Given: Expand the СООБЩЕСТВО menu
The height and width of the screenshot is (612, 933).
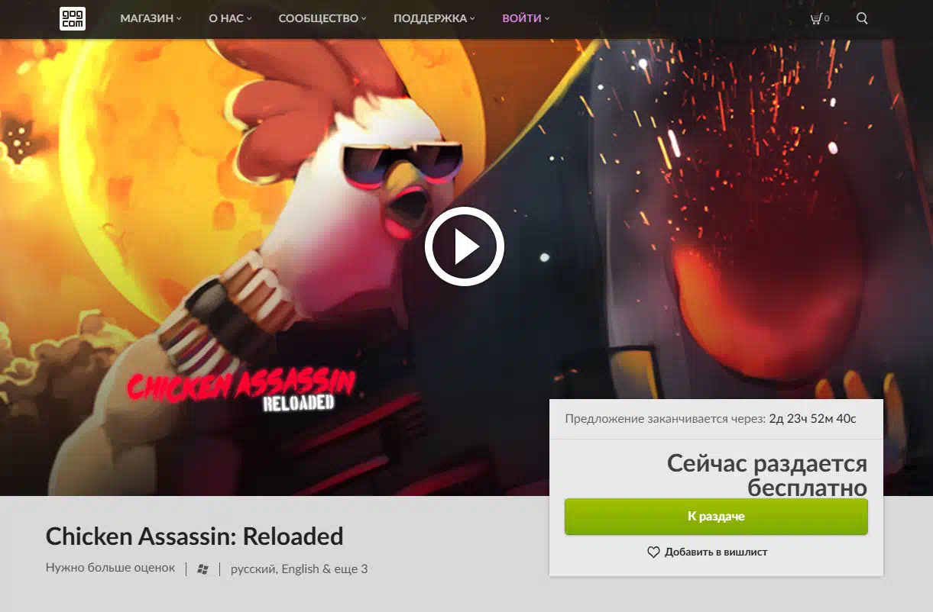Looking at the screenshot, I should point(322,18).
